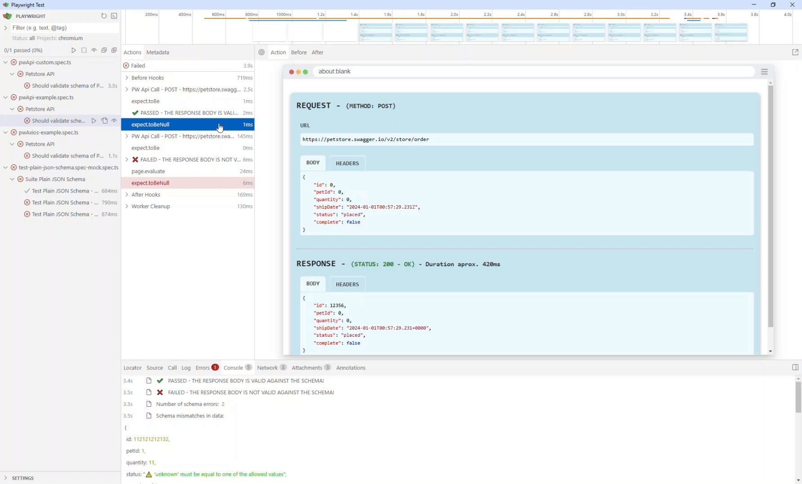The image size is (802, 484).
Task: Click the failed status icon next to 'Failed'
Action: click(x=126, y=66)
